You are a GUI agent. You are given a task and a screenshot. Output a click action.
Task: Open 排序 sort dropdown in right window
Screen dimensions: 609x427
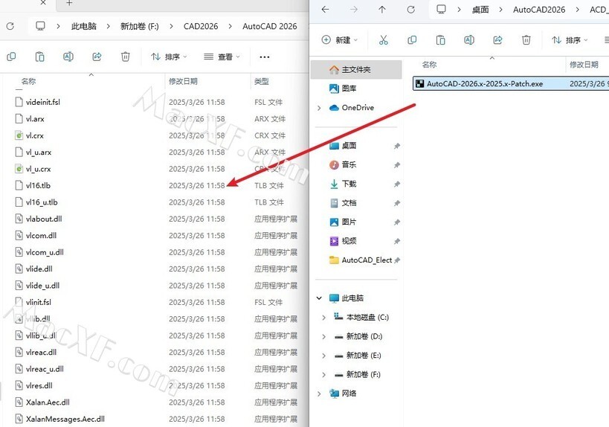(570, 39)
